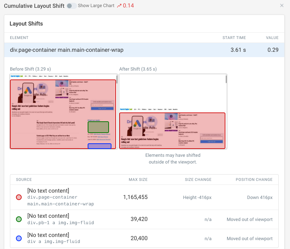Sort by the MAX SIZE column header
The image size is (290, 249).
pos(138,180)
